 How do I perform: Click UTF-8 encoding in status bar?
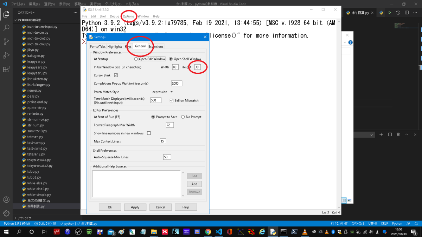(372, 224)
